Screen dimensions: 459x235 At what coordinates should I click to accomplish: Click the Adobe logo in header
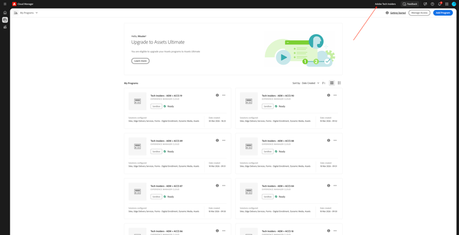tap(14, 4)
